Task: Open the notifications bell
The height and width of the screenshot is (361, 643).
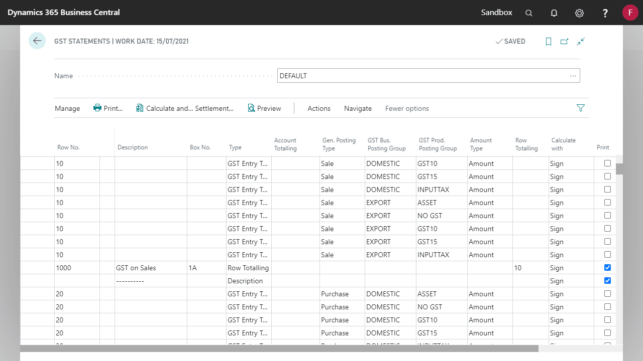Action: (x=554, y=13)
